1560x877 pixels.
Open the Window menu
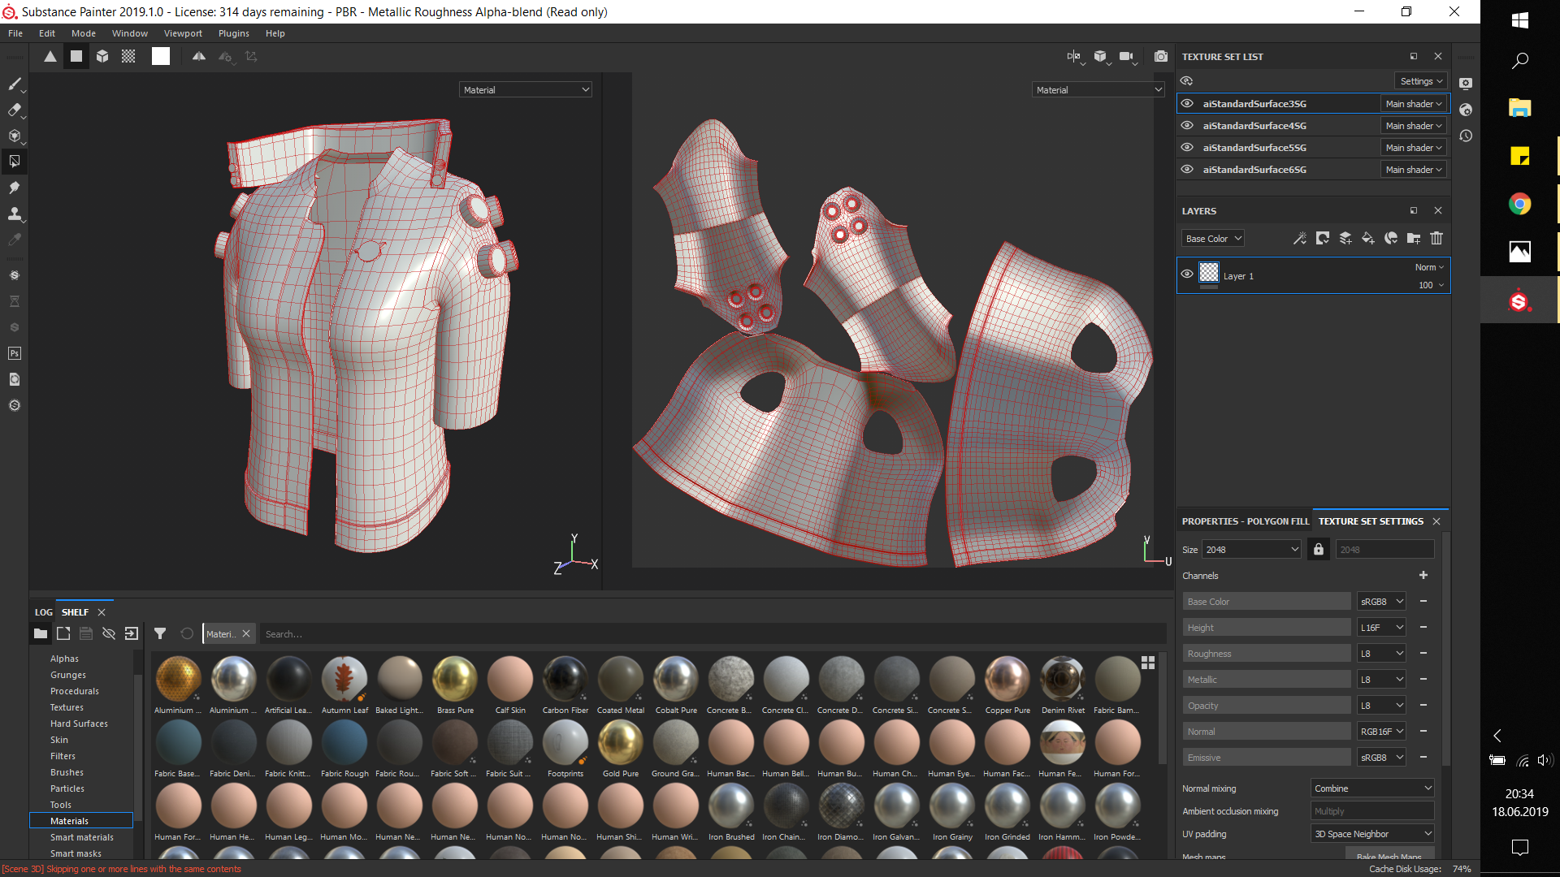click(128, 32)
